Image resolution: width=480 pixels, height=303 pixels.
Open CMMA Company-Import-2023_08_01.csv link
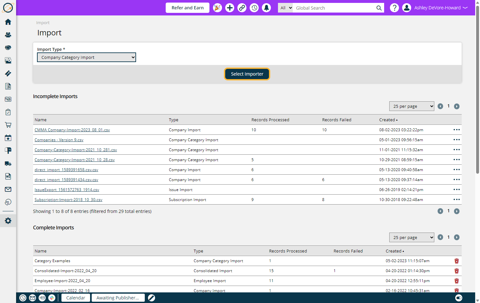72,130
